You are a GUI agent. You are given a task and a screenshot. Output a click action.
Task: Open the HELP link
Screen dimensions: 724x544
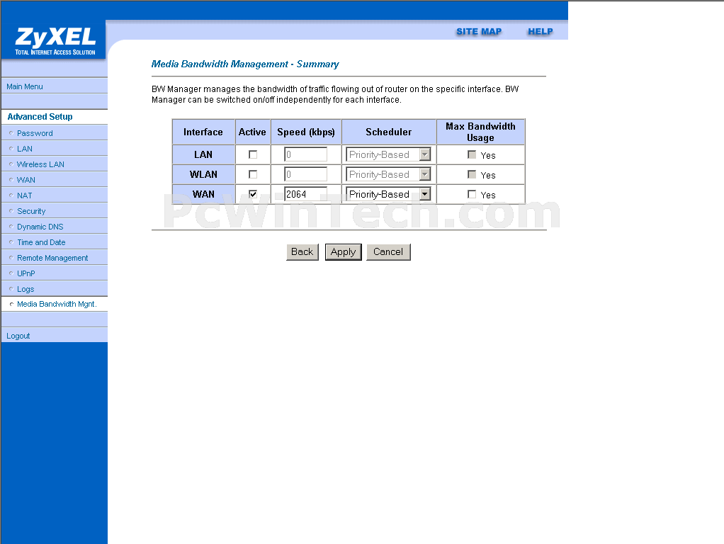(x=541, y=31)
